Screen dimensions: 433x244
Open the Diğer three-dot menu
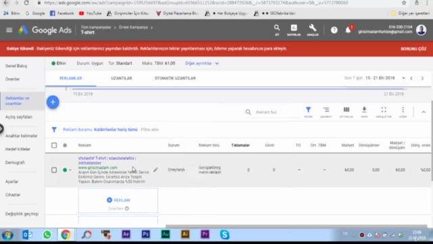click(403, 112)
